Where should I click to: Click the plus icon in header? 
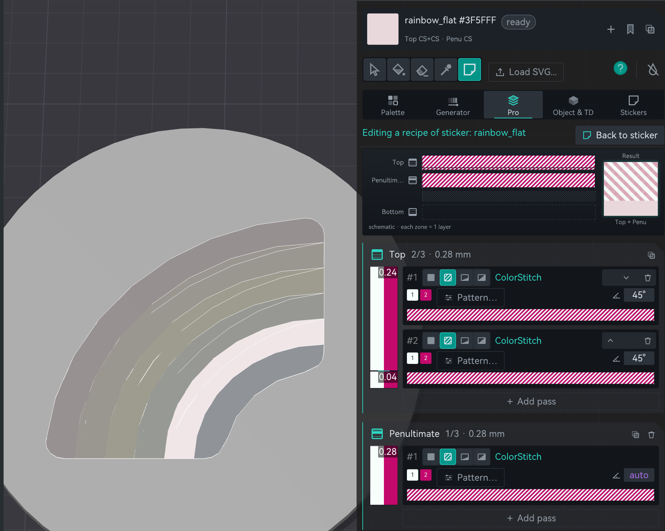point(611,29)
